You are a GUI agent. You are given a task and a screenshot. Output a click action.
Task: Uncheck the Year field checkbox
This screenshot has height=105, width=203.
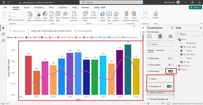(x=181, y=62)
